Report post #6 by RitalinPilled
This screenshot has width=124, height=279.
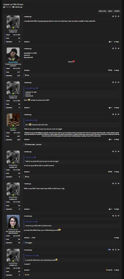[x=27, y=209]
